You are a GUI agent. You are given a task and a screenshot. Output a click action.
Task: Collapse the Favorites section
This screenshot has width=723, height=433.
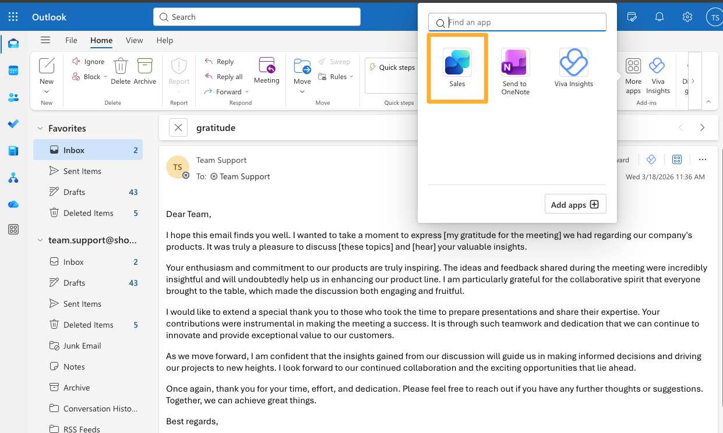click(x=40, y=128)
